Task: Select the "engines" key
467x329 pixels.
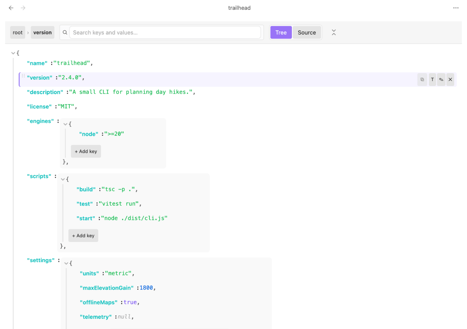Action: pyautogui.click(x=40, y=121)
